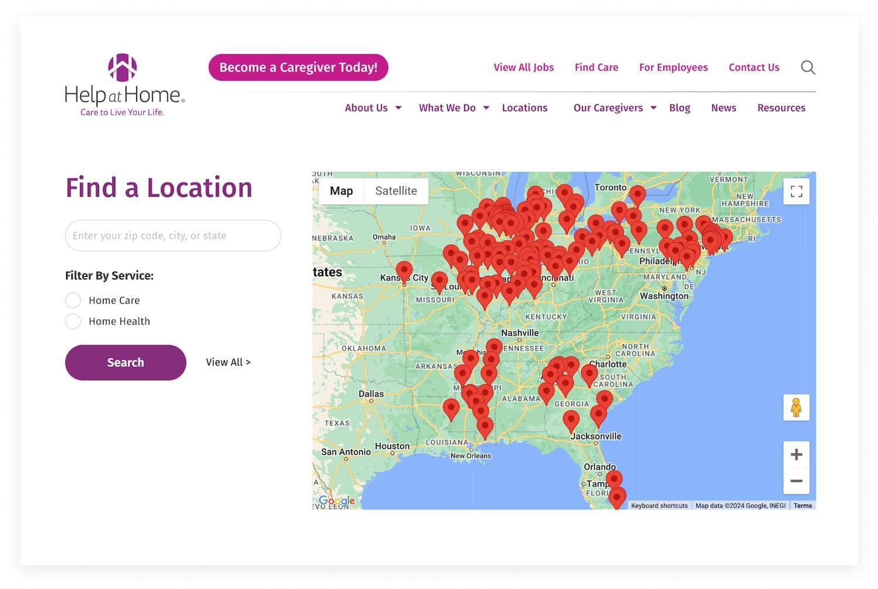Click the New Orleans label on the map

click(471, 456)
